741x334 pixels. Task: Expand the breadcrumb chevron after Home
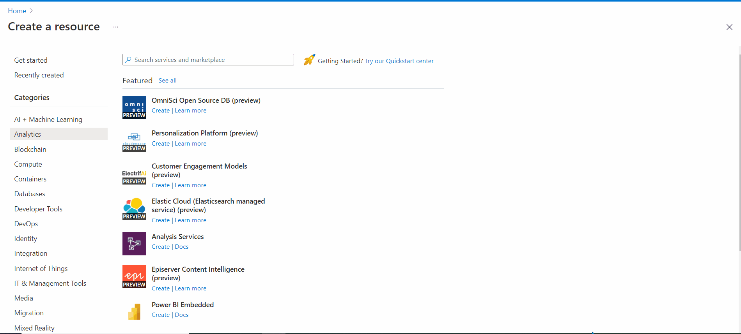[31, 11]
